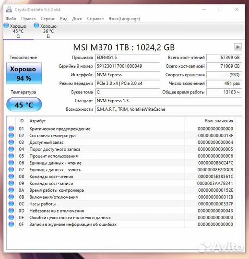The height and width of the screenshot is (259, 249).
Task: Close the CrystalDiskInfo window
Action: tap(237, 10)
